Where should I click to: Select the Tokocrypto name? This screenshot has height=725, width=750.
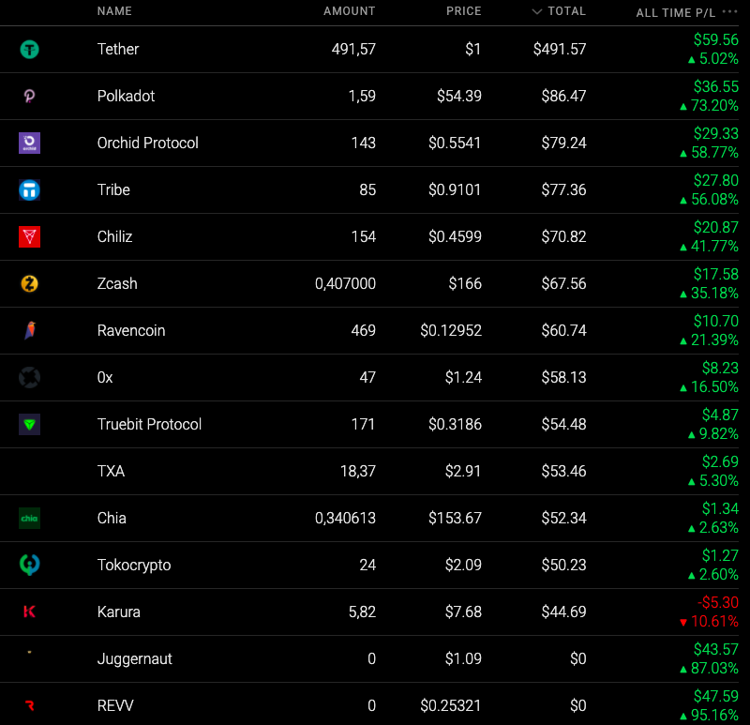(x=134, y=566)
